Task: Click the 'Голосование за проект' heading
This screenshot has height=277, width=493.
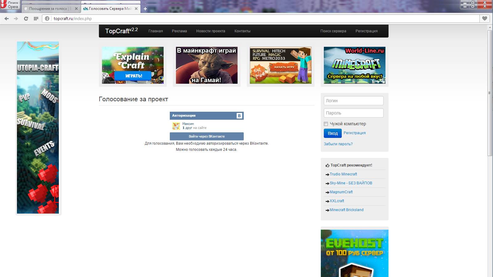Action: [133, 99]
